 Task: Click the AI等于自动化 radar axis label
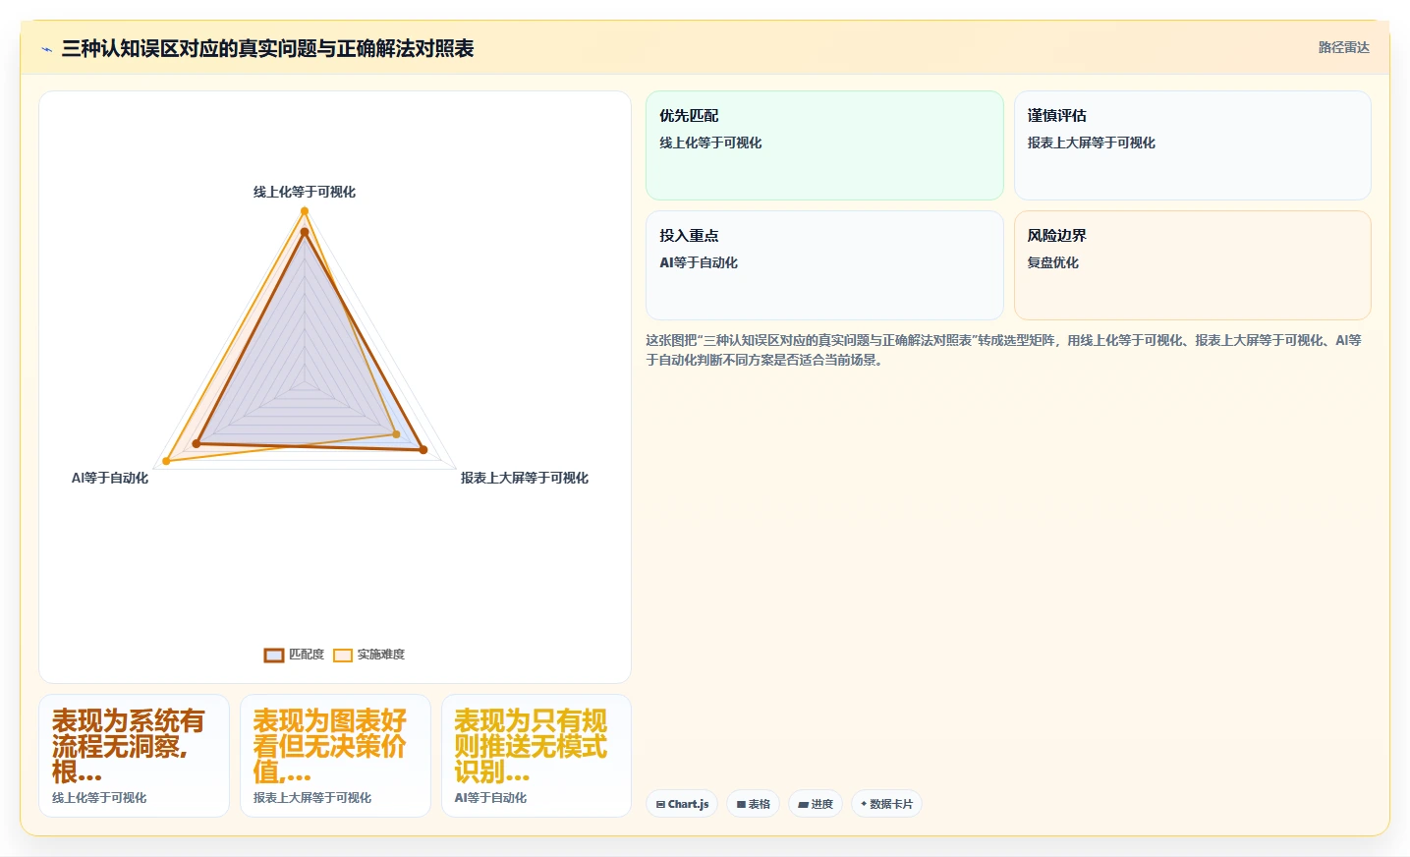tap(110, 478)
